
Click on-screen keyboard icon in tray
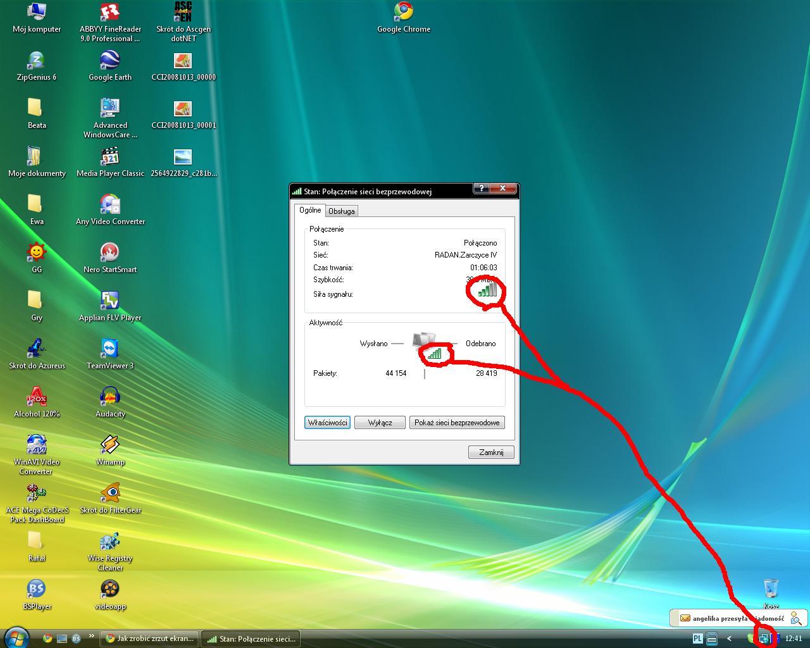click(711, 639)
